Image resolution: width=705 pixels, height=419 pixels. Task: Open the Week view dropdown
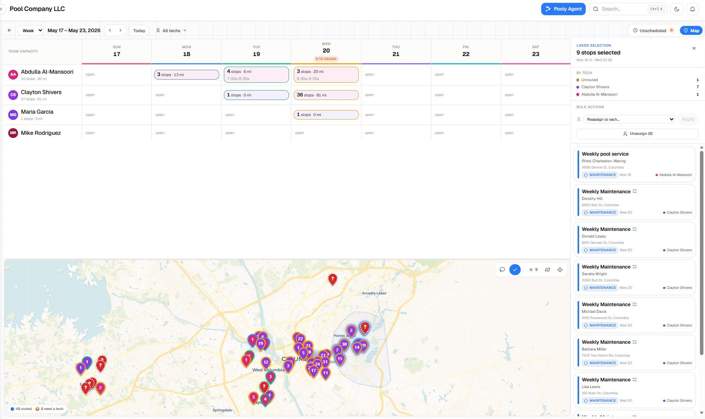click(x=30, y=30)
